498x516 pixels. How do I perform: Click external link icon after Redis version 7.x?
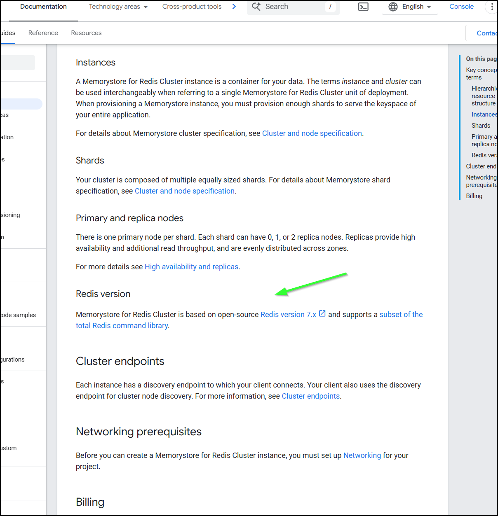pyautogui.click(x=322, y=314)
